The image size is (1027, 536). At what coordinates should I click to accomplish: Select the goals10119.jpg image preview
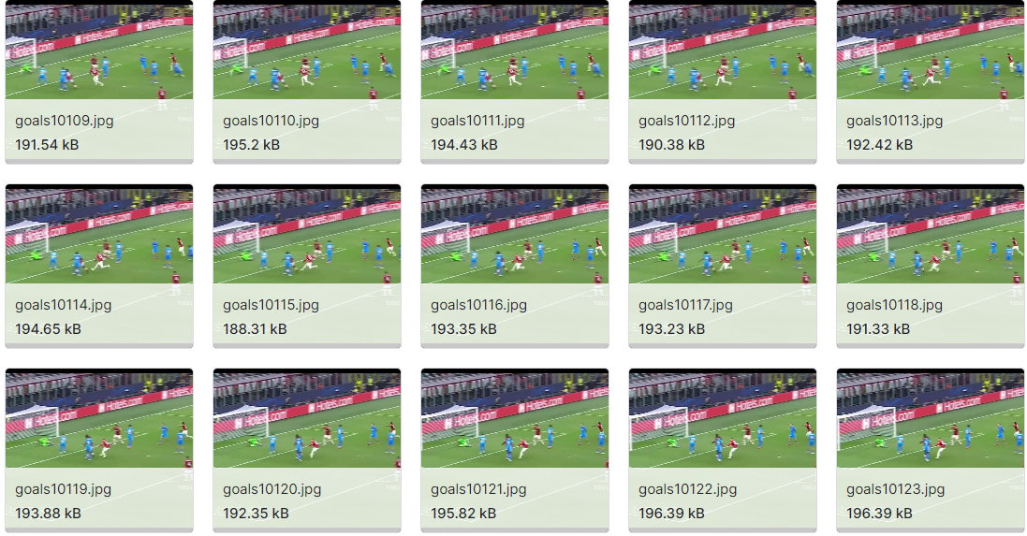99,418
